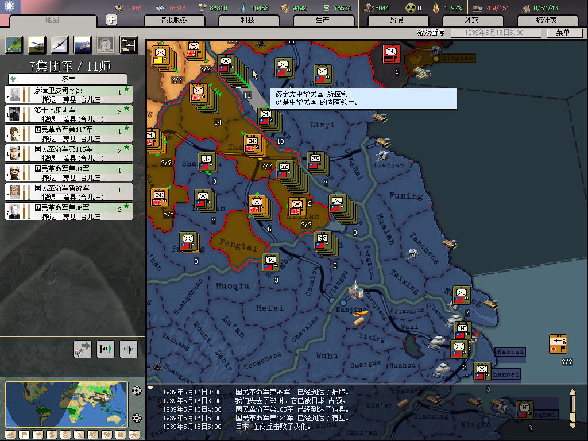Switch to economic map mode dollar icon
Screen dimensions: 588x441
(52, 435)
